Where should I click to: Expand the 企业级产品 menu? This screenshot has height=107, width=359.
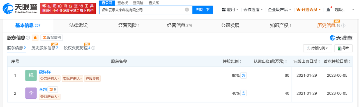coord(280,10)
